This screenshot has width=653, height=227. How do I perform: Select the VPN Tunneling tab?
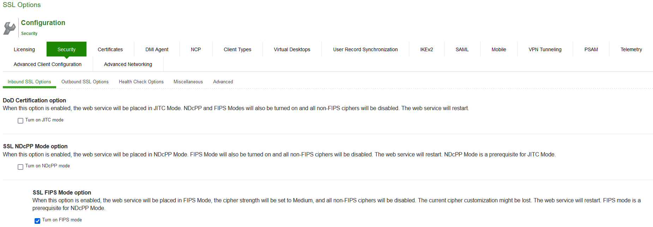[545, 49]
